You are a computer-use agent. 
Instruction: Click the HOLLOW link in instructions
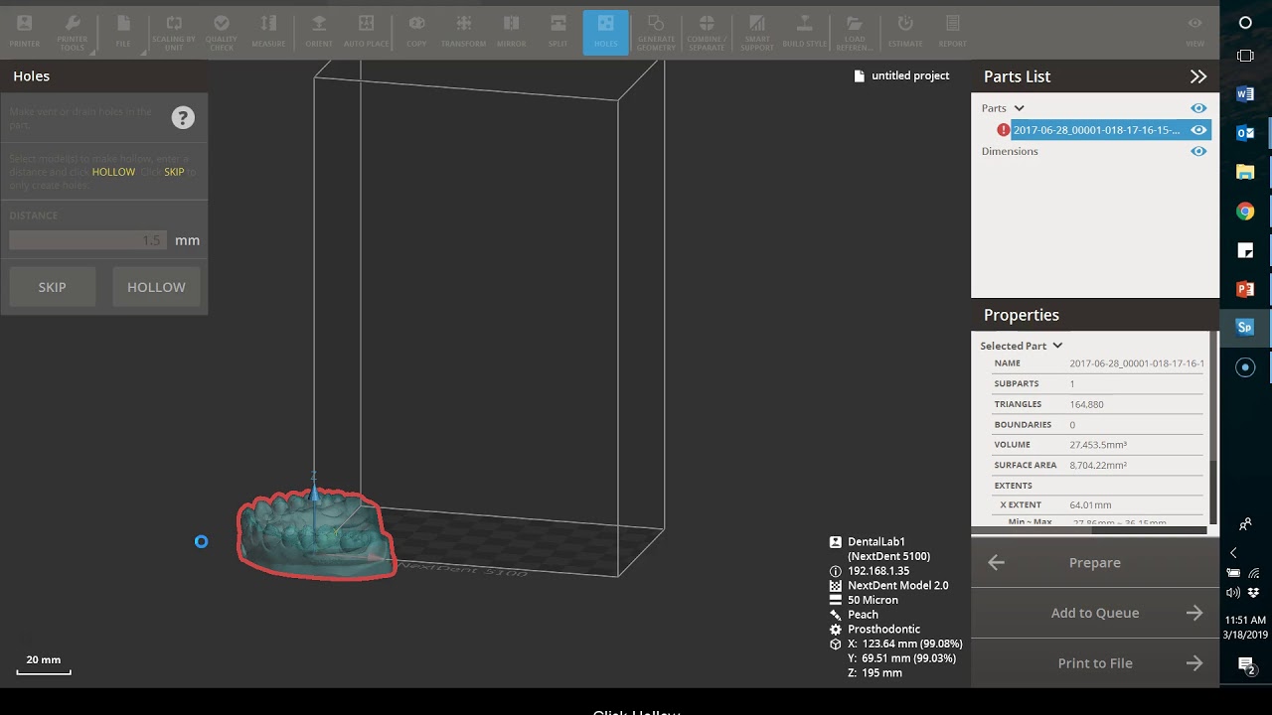click(x=113, y=172)
